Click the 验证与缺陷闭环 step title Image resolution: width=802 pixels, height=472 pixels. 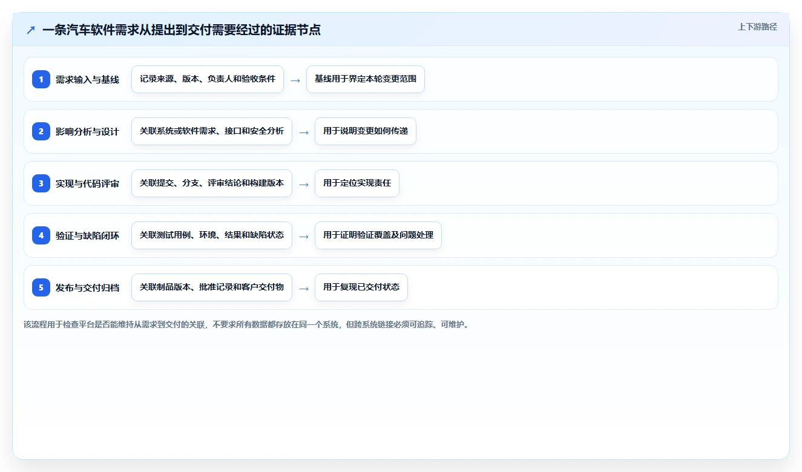pos(87,235)
